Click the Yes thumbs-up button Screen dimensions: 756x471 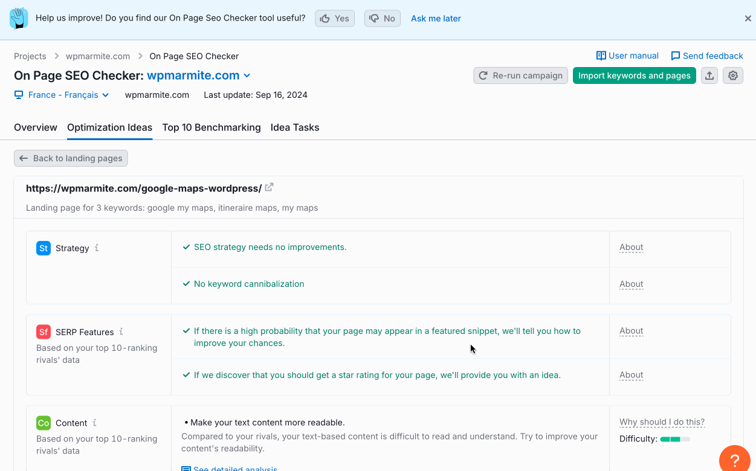[335, 19]
